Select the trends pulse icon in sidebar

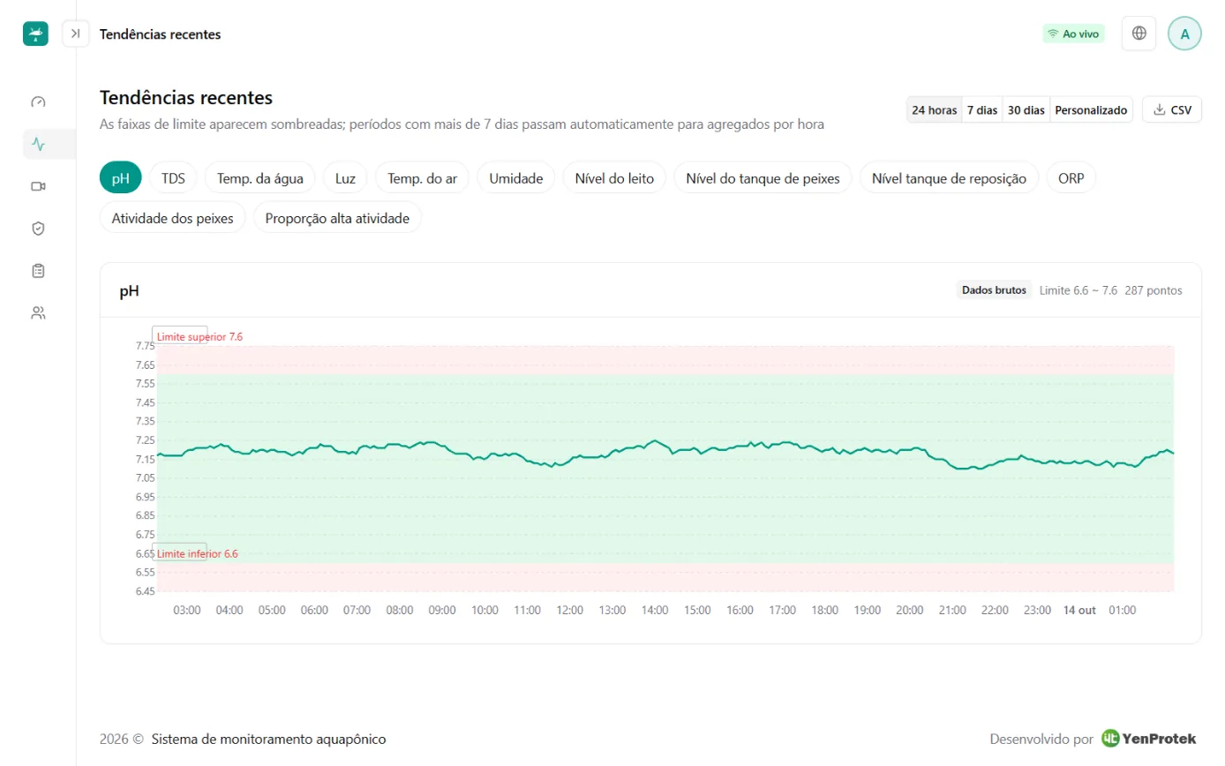(x=38, y=144)
